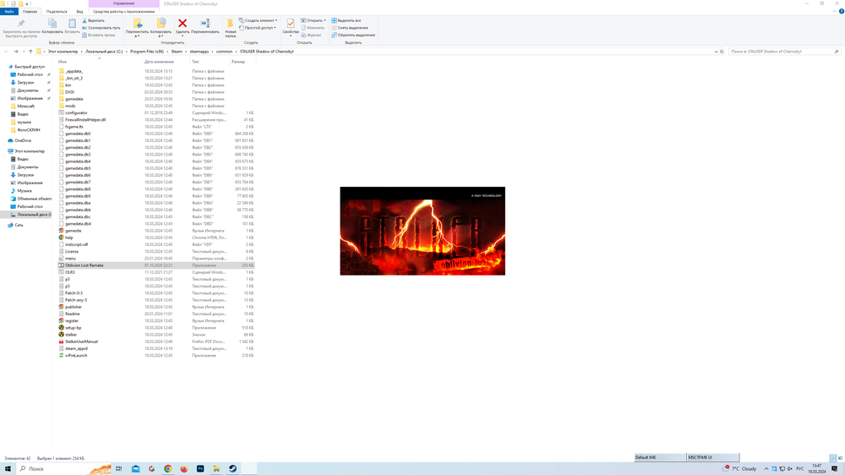
Task: Click the New Folder icon
Action: [x=230, y=26]
